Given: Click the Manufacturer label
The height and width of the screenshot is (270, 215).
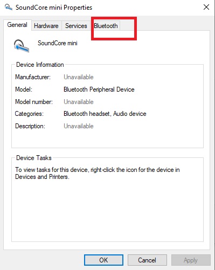Looking at the screenshot, I should 33,77.
